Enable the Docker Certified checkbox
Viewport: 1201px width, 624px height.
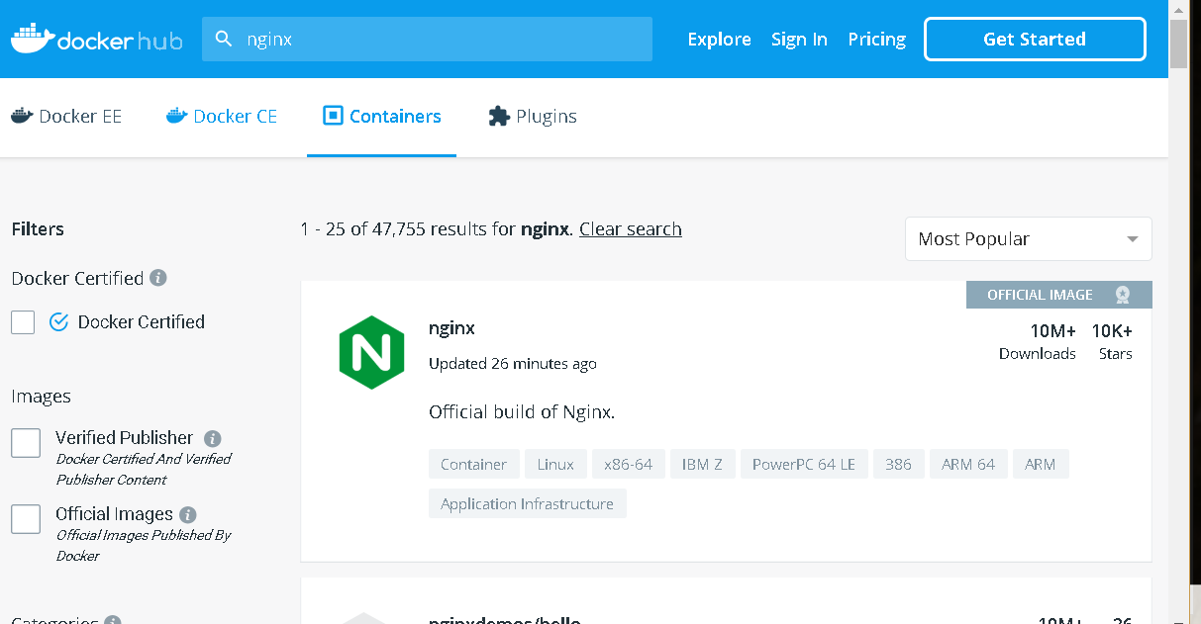pyautogui.click(x=23, y=321)
